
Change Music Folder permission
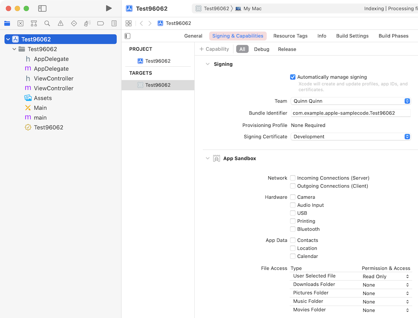coord(386,302)
